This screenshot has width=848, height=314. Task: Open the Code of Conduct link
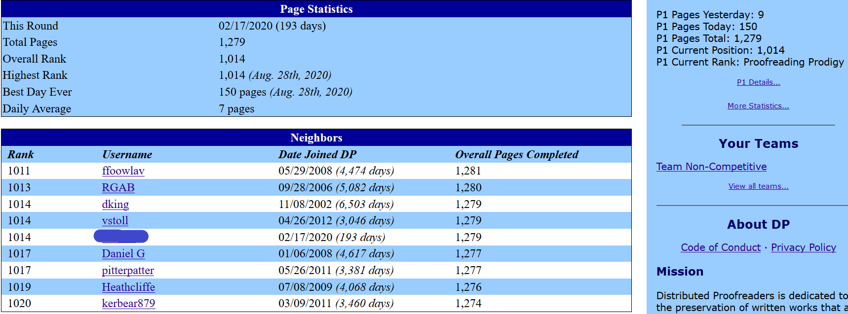(x=721, y=247)
